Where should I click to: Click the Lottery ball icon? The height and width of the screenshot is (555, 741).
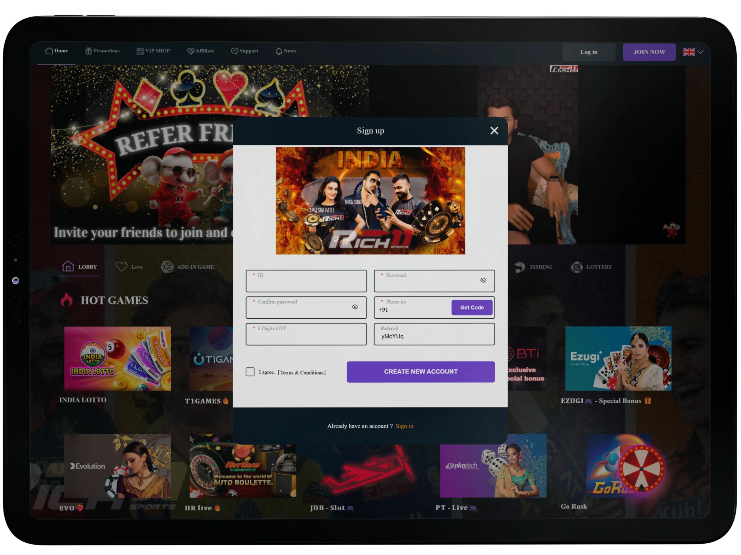tap(577, 267)
